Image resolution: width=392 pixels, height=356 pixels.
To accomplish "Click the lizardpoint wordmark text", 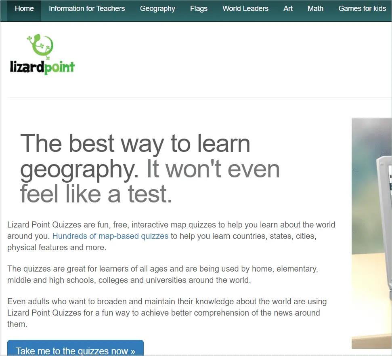I will point(42,67).
